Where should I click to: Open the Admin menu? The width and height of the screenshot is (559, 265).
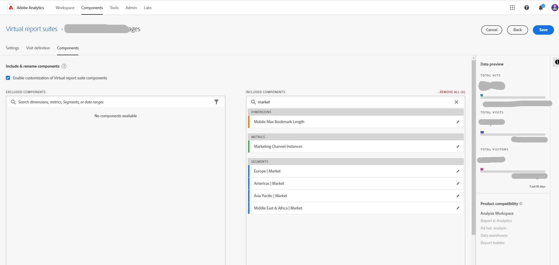(131, 8)
